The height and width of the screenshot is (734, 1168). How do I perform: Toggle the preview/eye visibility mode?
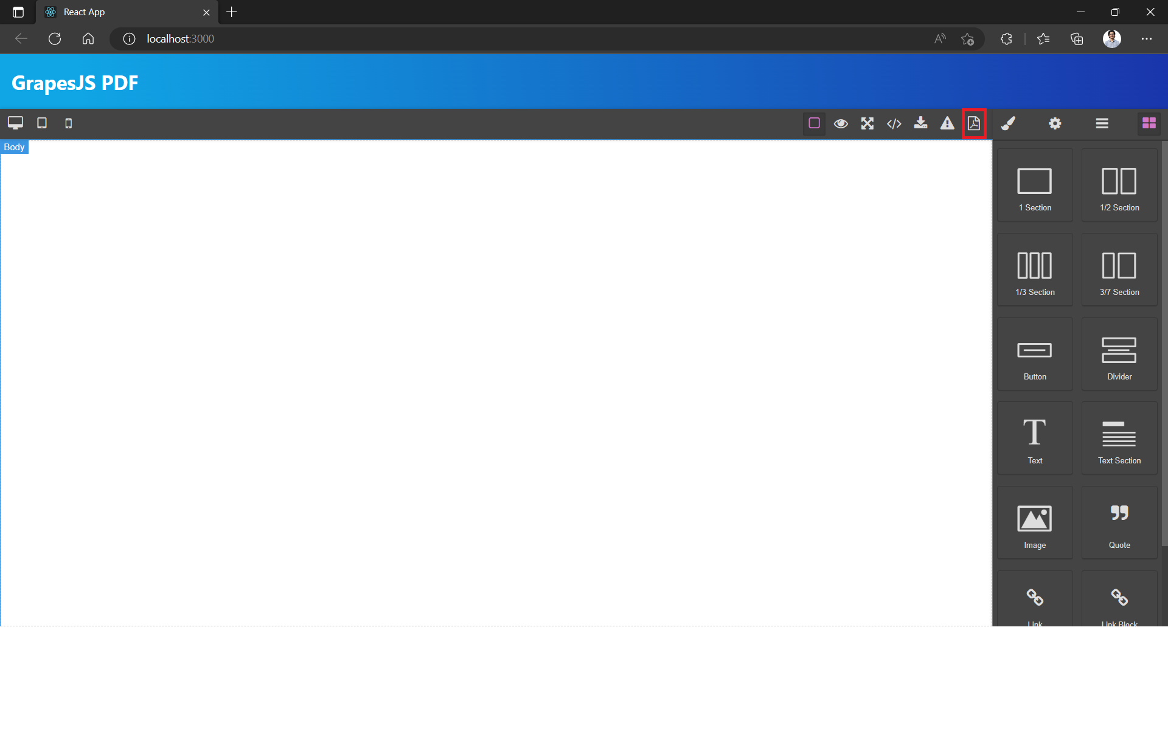click(840, 123)
